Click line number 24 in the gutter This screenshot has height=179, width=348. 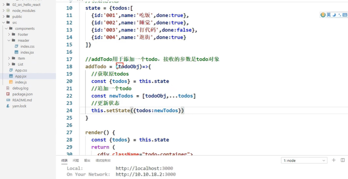[x=69, y=110]
